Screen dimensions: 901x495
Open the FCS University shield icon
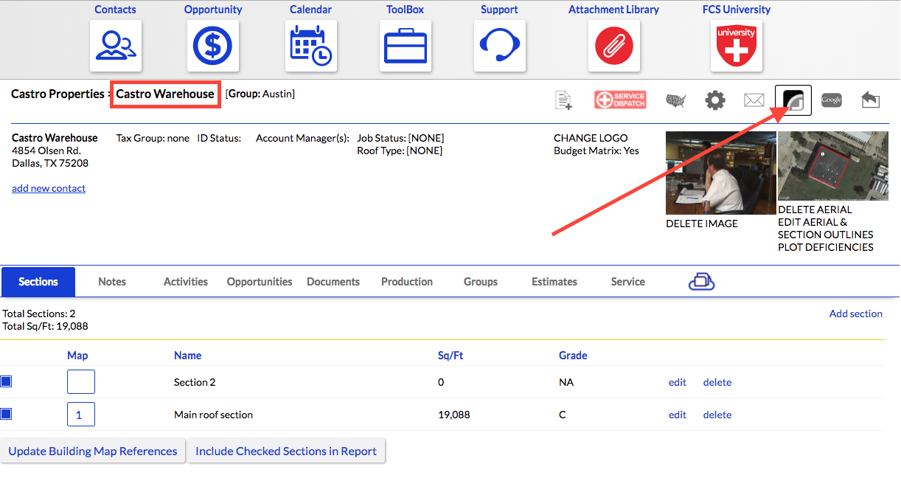[737, 46]
